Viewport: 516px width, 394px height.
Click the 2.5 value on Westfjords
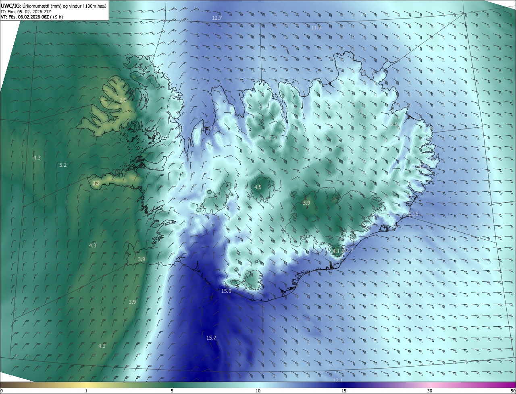123,100
